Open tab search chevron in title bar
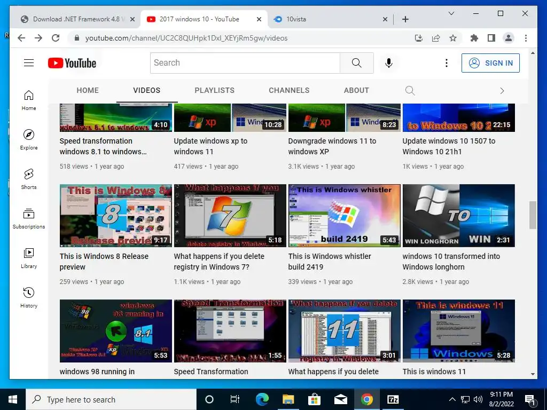 point(451,13)
